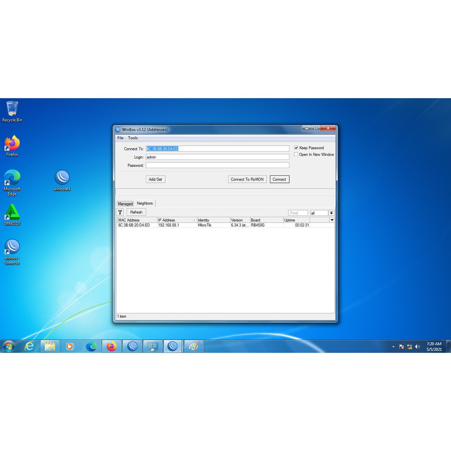Open Microsoft Edge desktop shortcut
The height and width of the screenshot is (451, 451).
click(12, 178)
